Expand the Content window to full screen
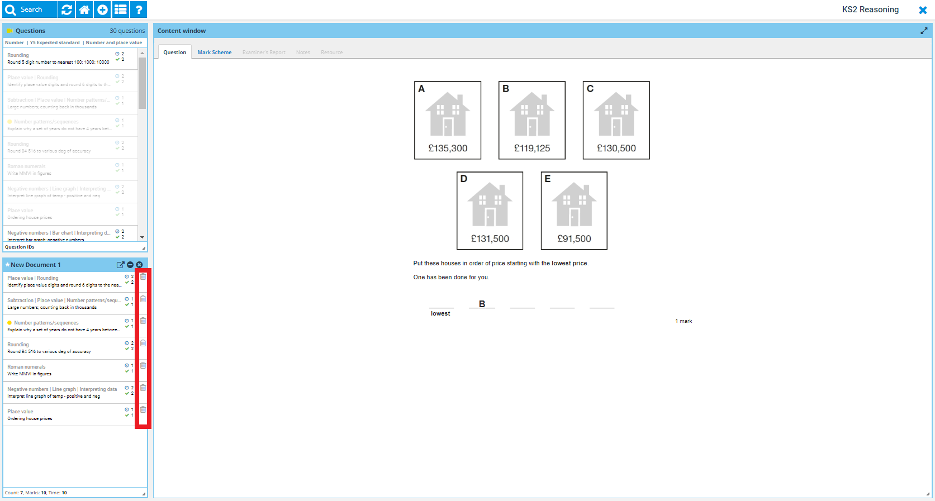 click(924, 31)
